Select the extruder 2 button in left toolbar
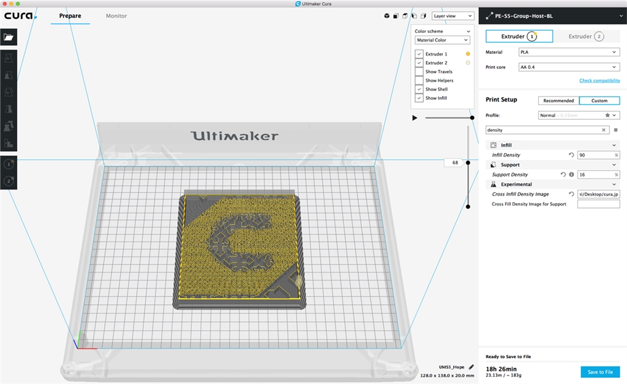This screenshot has width=627, height=384. (9, 180)
